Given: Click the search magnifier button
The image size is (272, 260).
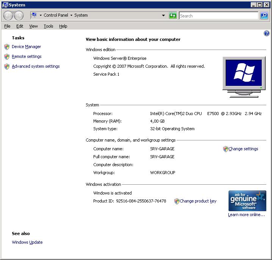Looking at the screenshot, I should (264, 16).
